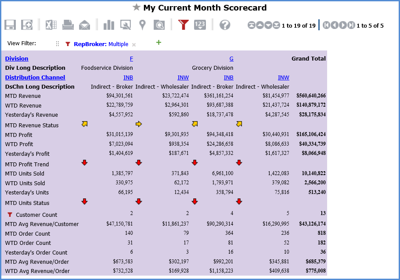The height and width of the screenshot is (280, 400).
Task: Toggle the favorite star beside scorecard title
Action: coord(137,7)
